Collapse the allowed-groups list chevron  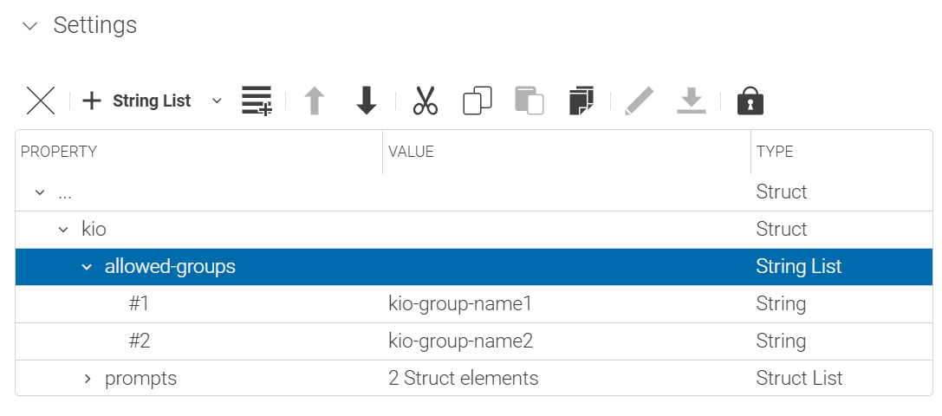(86, 267)
